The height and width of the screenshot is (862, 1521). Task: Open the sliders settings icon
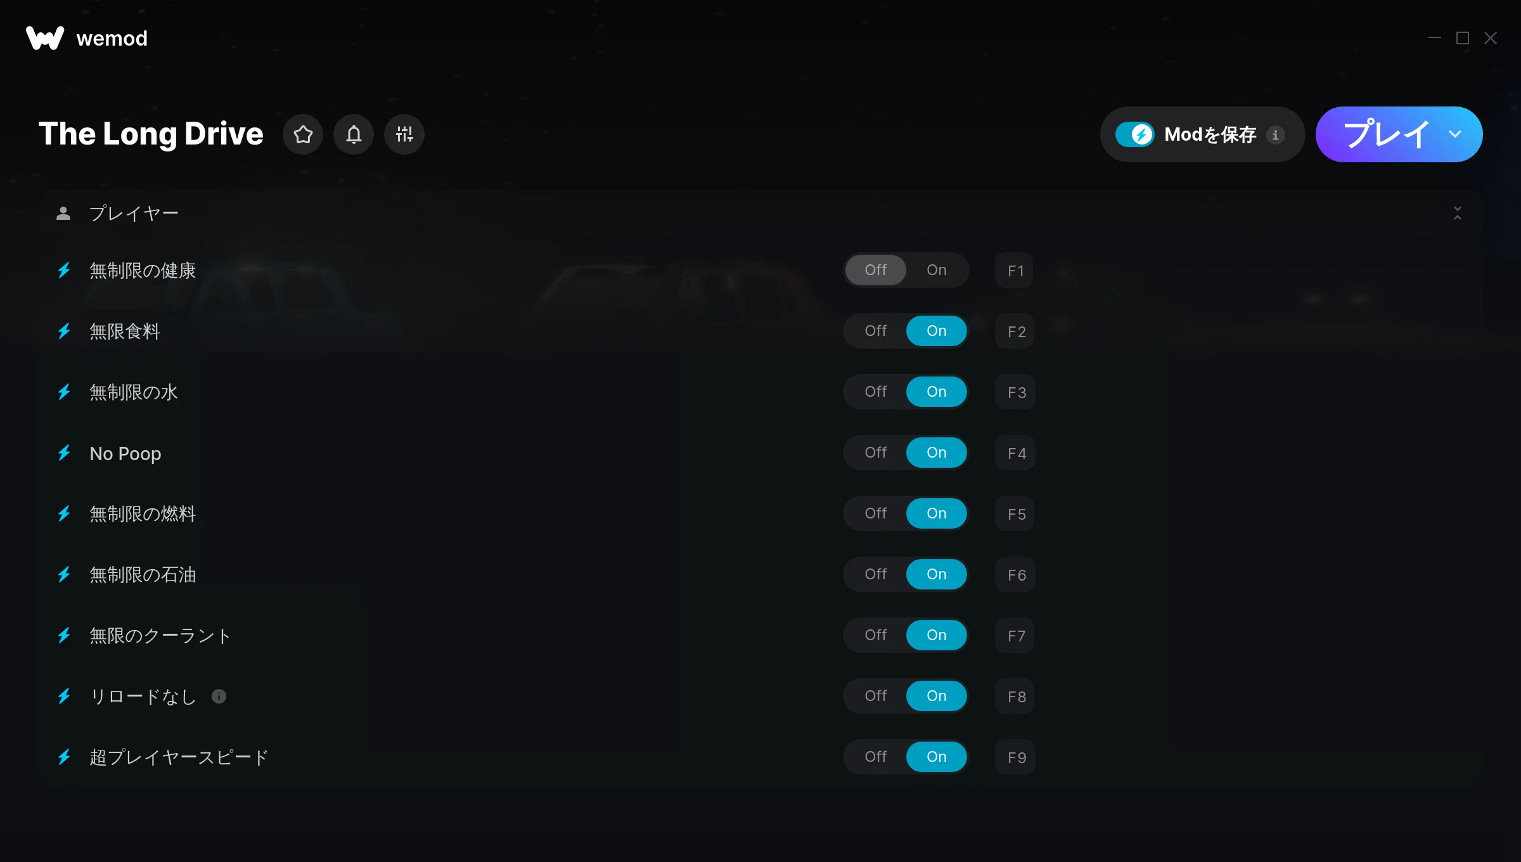coord(404,134)
